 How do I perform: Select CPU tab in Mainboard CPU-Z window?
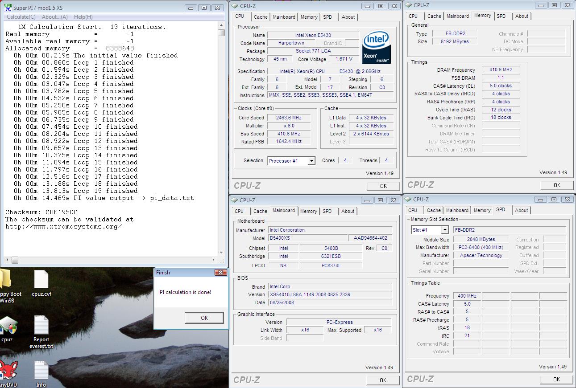(239, 211)
